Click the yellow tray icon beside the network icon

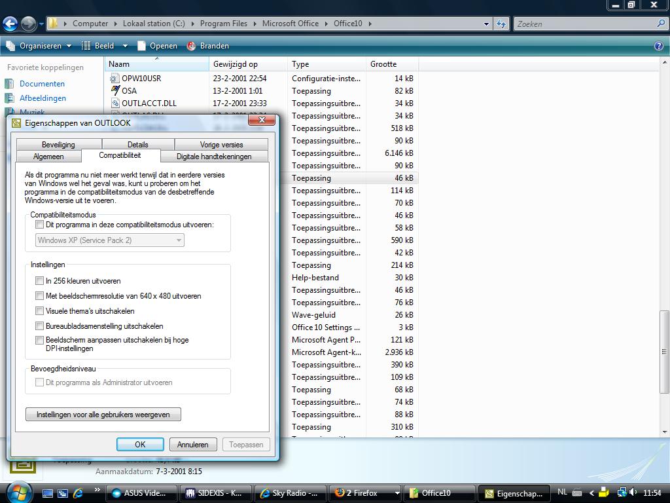(603, 493)
